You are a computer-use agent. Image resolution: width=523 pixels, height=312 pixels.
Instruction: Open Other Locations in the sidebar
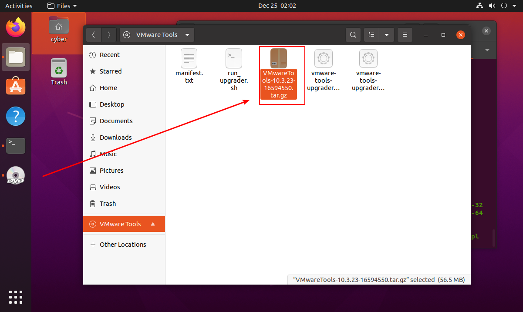[x=124, y=245]
